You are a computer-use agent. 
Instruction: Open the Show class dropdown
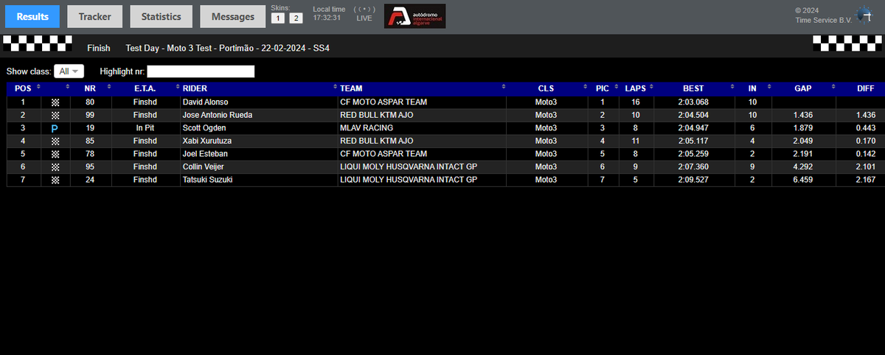pyautogui.click(x=69, y=71)
